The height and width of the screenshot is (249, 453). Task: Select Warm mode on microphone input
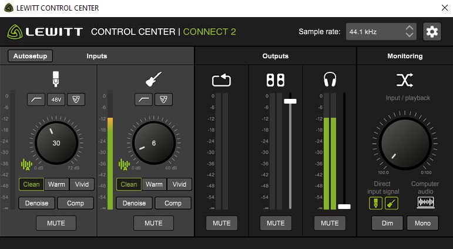click(56, 184)
